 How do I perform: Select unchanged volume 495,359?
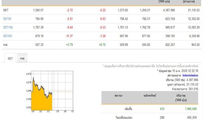(x=192, y=117)
